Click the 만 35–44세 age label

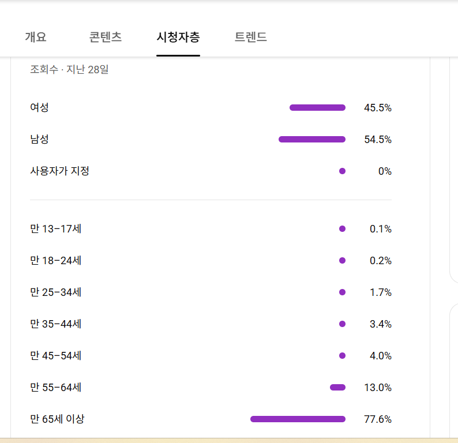56,324
